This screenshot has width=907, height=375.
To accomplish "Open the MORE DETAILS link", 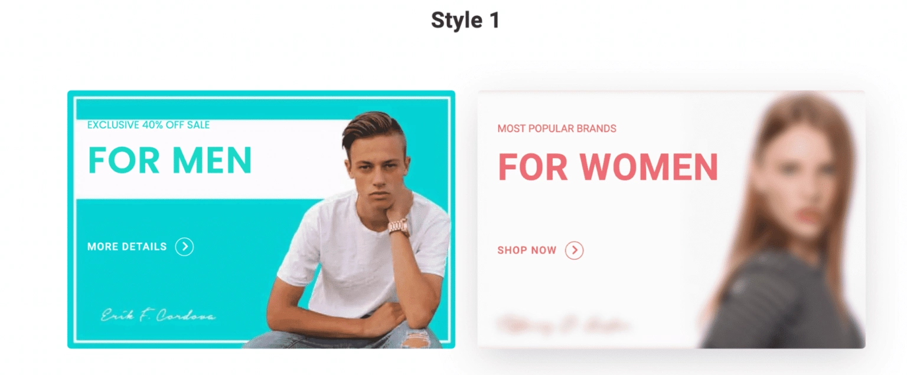I will (x=127, y=246).
